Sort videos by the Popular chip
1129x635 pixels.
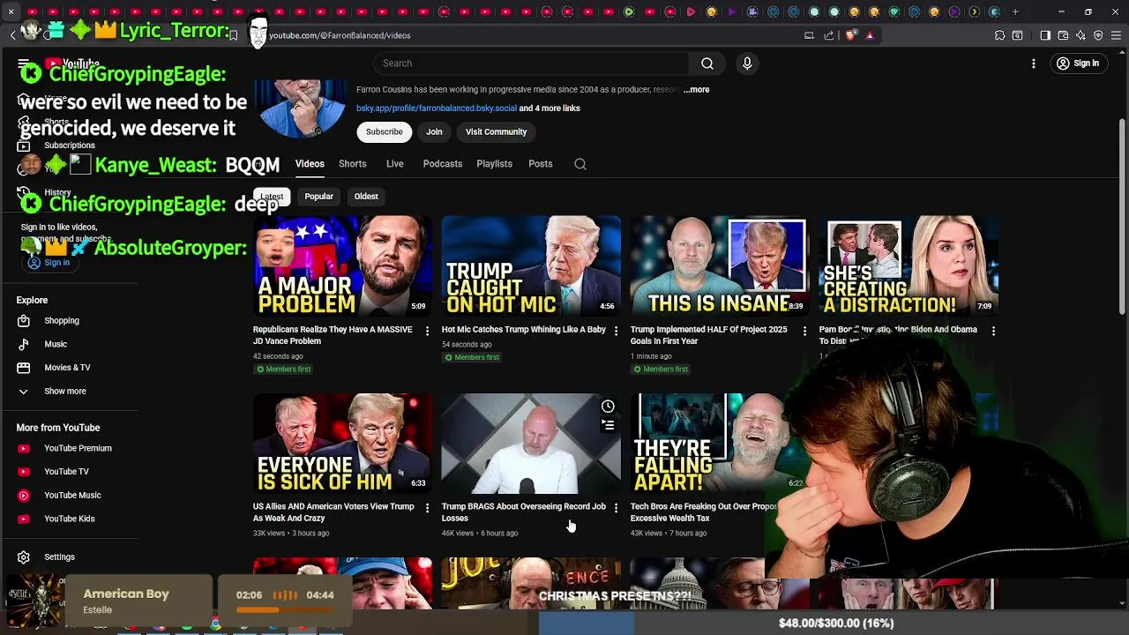click(x=319, y=197)
